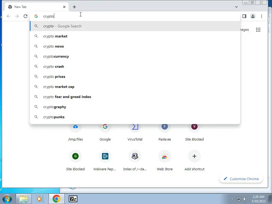Click the address bar containing crypto
This screenshot has width=272, height=204.
click(135, 16)
